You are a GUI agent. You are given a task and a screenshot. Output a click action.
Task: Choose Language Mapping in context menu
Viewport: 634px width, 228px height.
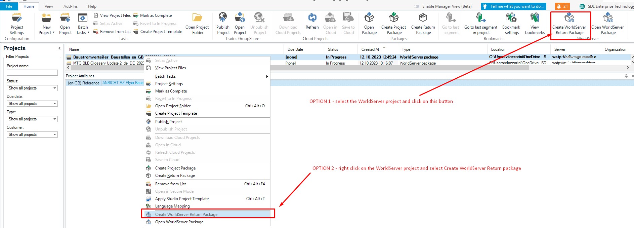(207, 206)
